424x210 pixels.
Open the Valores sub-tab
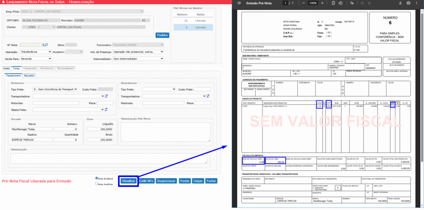point(29,76)
